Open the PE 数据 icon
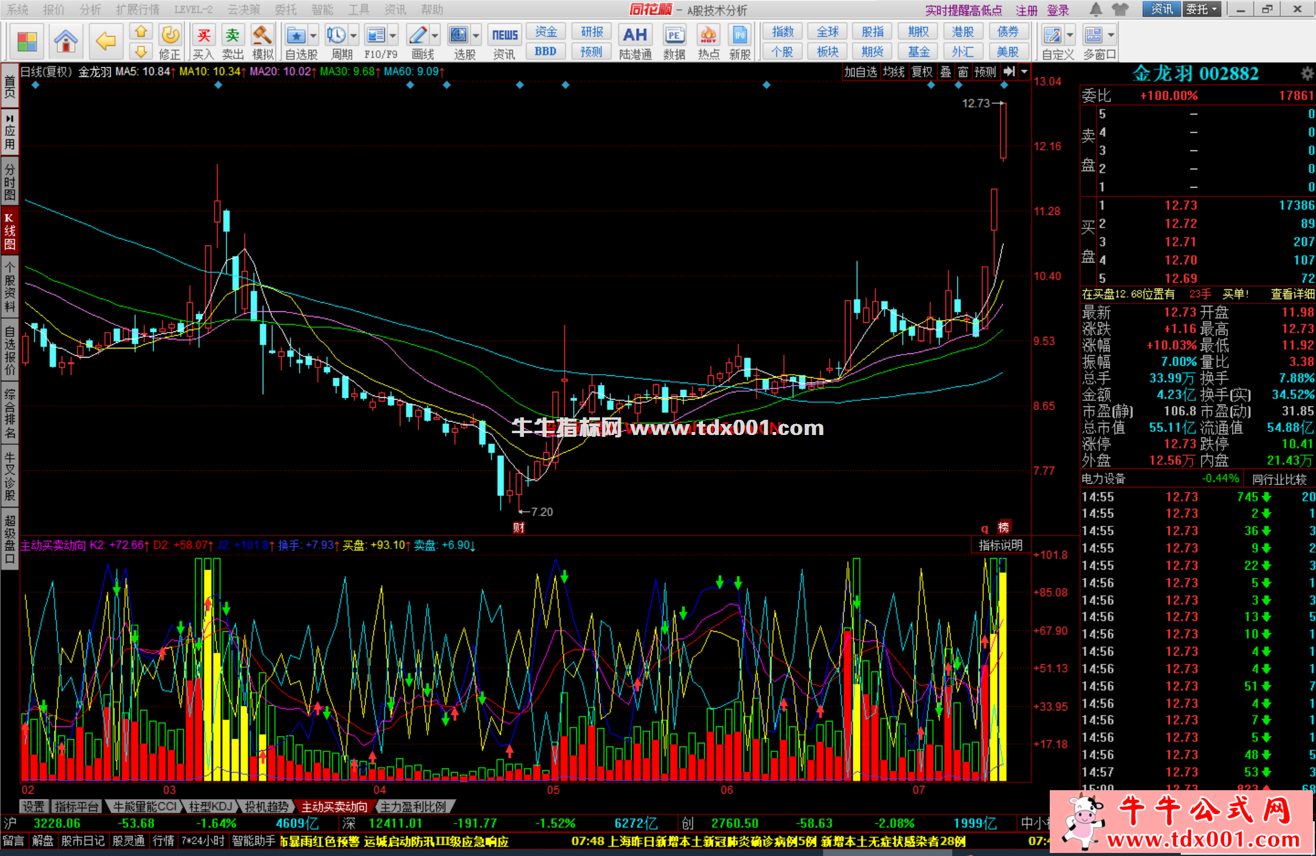Image resolution: width=1316 pixels, height=856 pixels. click(674, 41)
